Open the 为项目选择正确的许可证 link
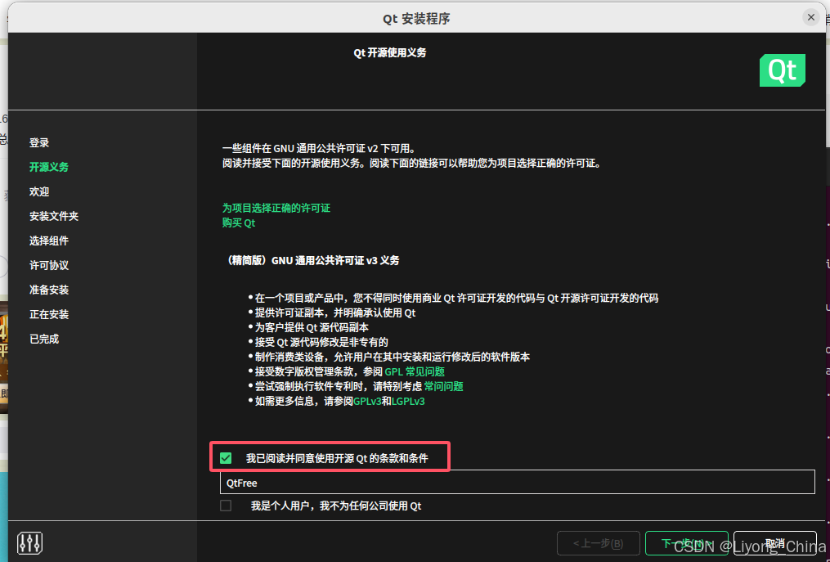The height and width of the screenshot is (562, 830). tap(276, 208)
